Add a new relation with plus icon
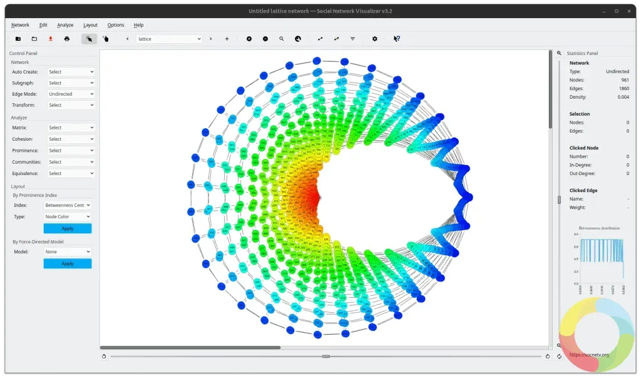641x379 pixels. (x=227, y=39)
